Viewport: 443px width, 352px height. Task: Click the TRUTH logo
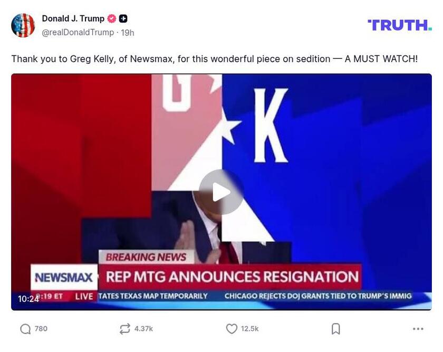pyautogui.click(x=400, y=25)
